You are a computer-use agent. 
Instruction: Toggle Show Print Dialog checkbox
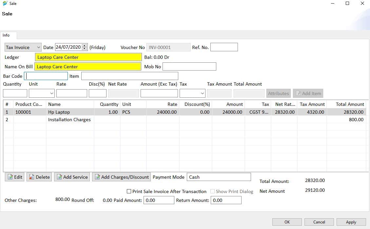212,191
